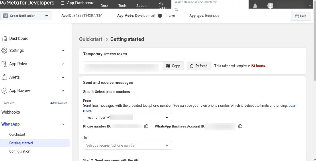The width and height of the screenshot is (316, 161).
Task: Click the documentation search magnifier icon
Action: click(x=176, y=10)
